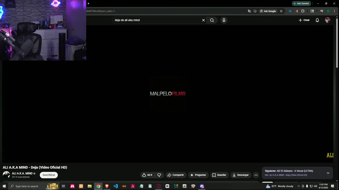The width and height of the screenshot is (339, 190).
Task: Open the Windows Start menu
Action: [x=4, y=186]
